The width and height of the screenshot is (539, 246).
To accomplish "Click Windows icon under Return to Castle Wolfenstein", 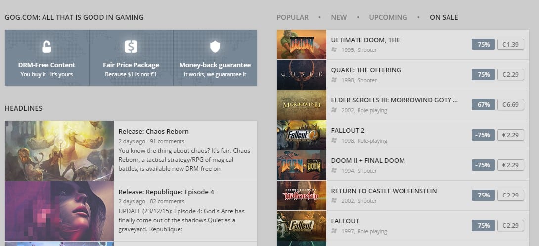I will (x=334, y=201).
